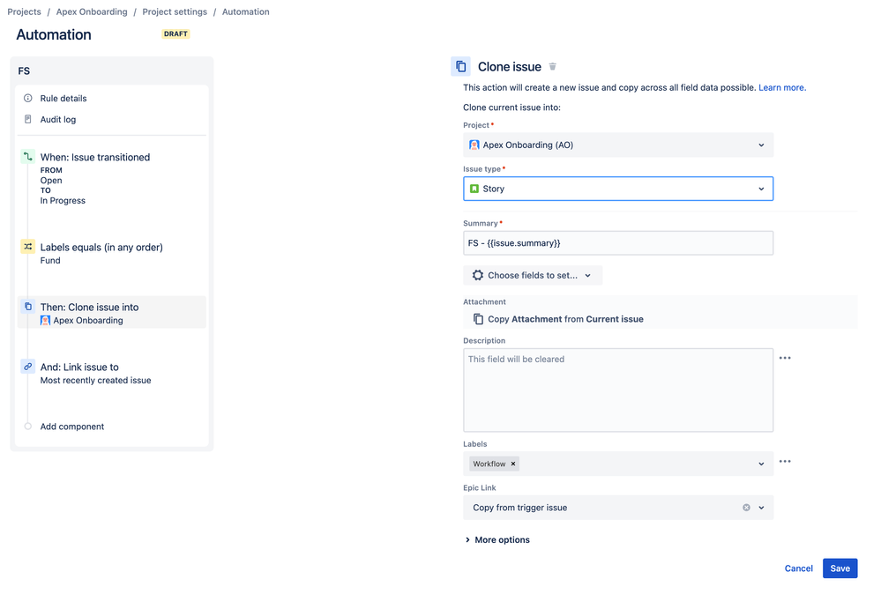The width and height of the screenshot is (881, 594).
Task: Click Most recently created issue text
Action: [x=95, y=380]
